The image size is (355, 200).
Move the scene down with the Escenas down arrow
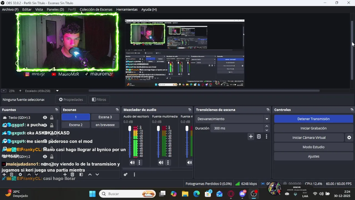97,174
